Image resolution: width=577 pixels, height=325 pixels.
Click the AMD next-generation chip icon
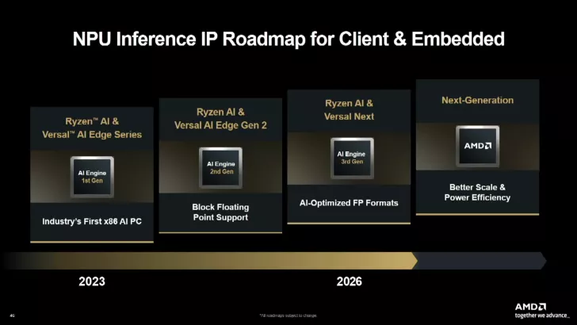478,146
